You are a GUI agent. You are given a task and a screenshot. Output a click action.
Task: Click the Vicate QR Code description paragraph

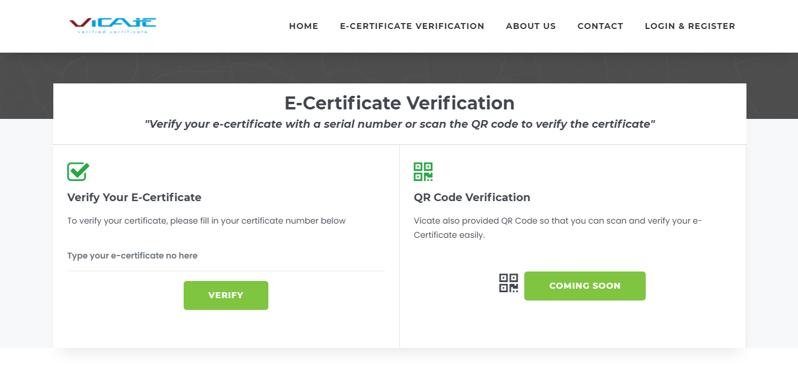click(557, 228)
